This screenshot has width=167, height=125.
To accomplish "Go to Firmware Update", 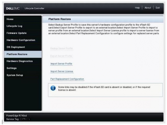I will point(23,33).
